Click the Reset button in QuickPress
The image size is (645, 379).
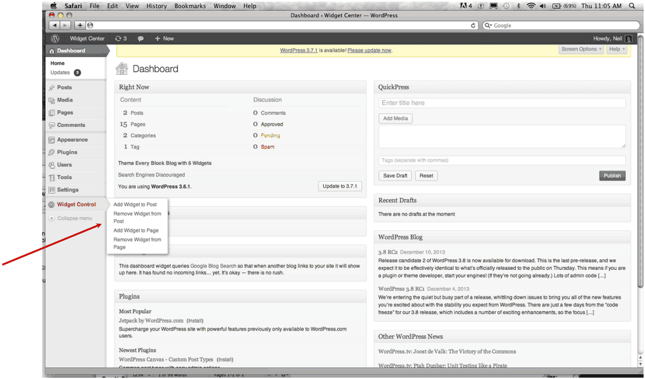pos(426,176)
